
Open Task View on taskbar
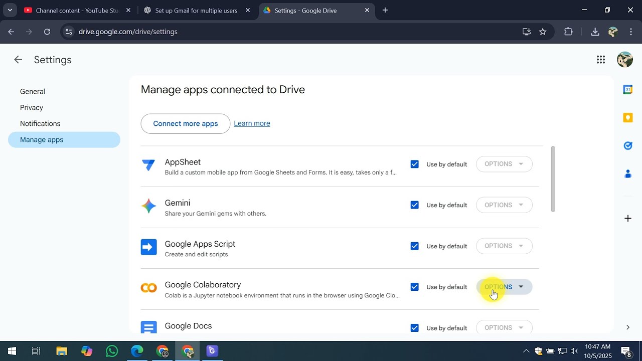click(x=36, y=351)
